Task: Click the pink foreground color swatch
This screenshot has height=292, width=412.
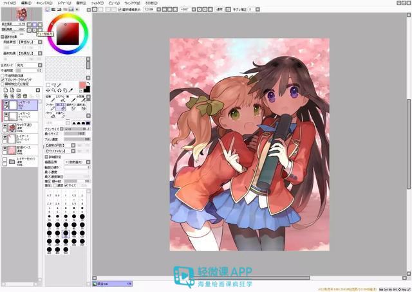Action: coord(82,85)
